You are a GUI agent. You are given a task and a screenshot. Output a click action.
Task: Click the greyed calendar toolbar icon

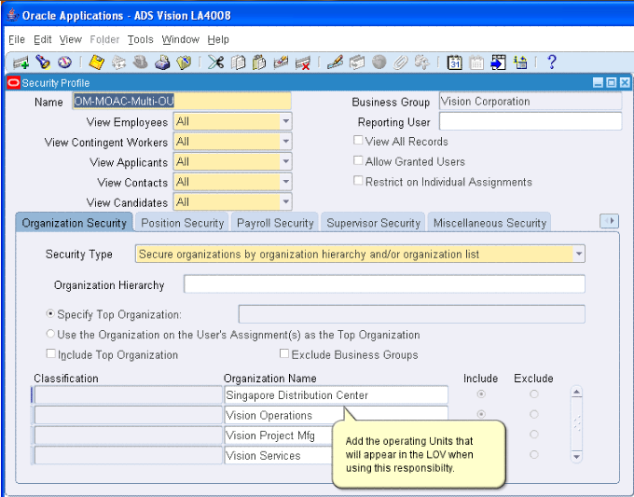[476, 62]
